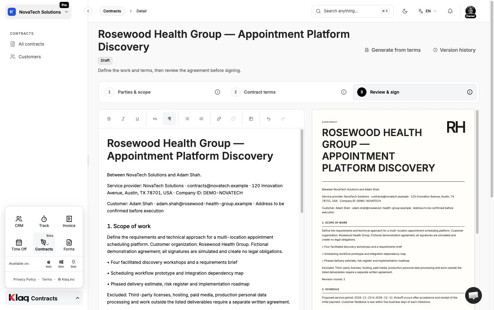This screenshot has width=494, height=310.
Task: Apply underline formatting
Action: tap(137, 119)
